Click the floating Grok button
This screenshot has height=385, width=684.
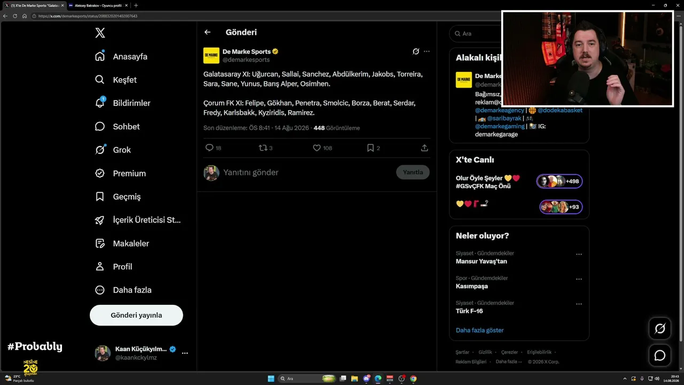(x=660, y=328)
